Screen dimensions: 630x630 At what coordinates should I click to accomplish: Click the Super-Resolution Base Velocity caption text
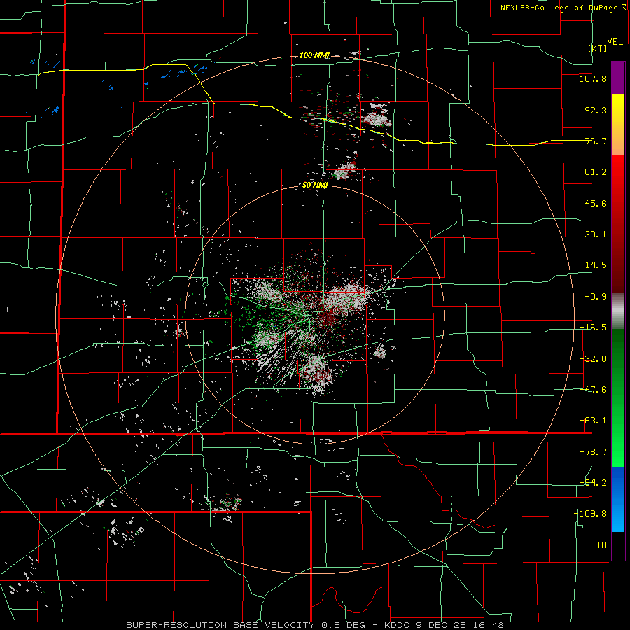[314, 625]
